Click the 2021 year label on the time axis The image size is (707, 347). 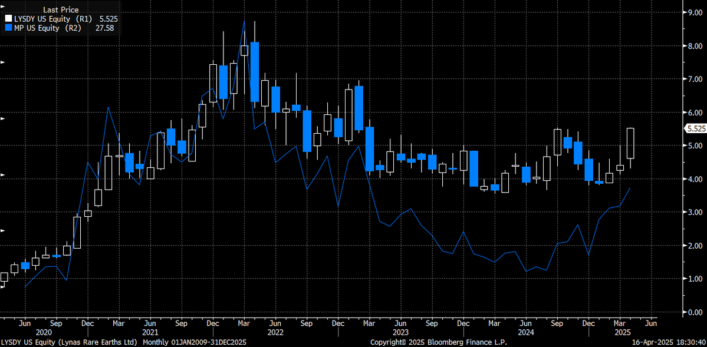[150, 333]
